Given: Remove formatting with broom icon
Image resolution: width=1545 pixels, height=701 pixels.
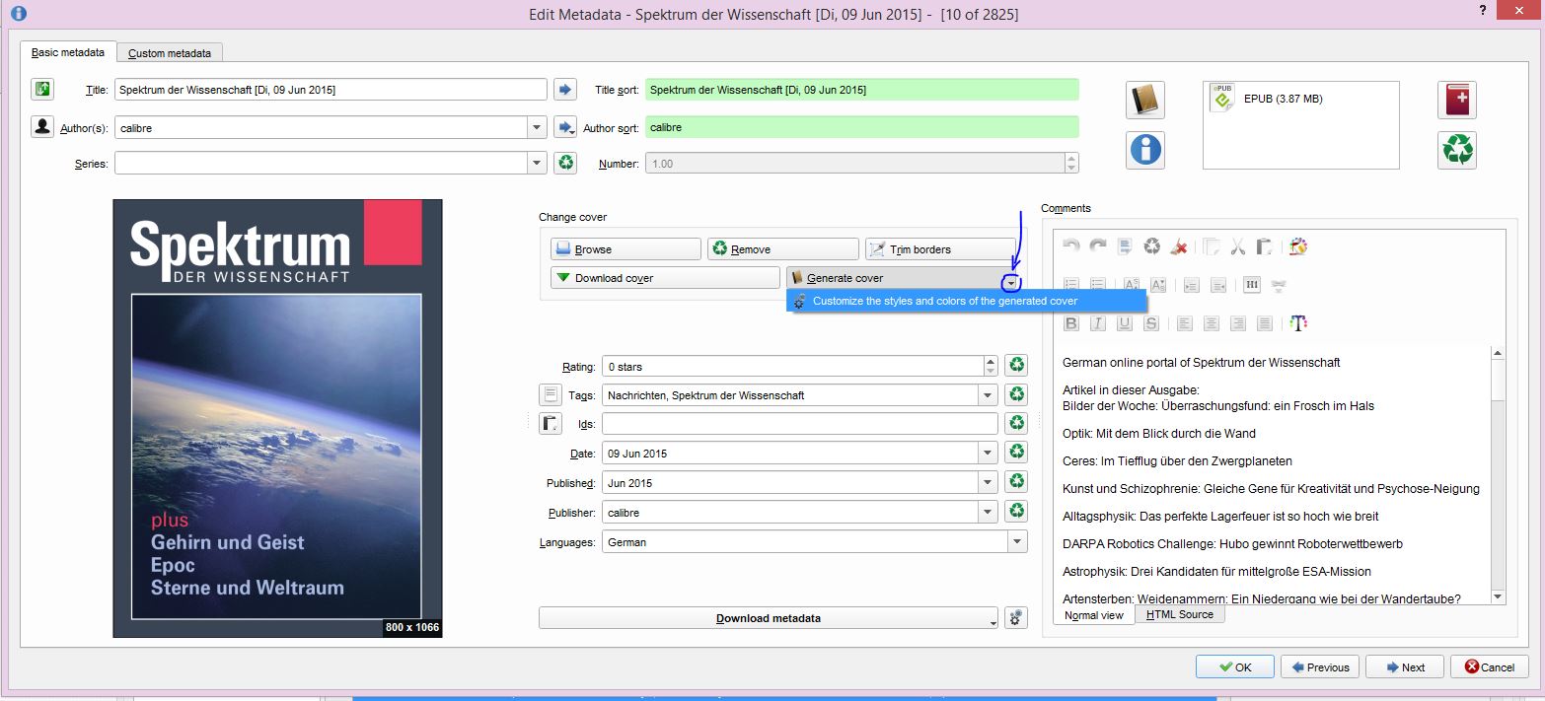Looking at the screenshot, I should [1178, 246].
